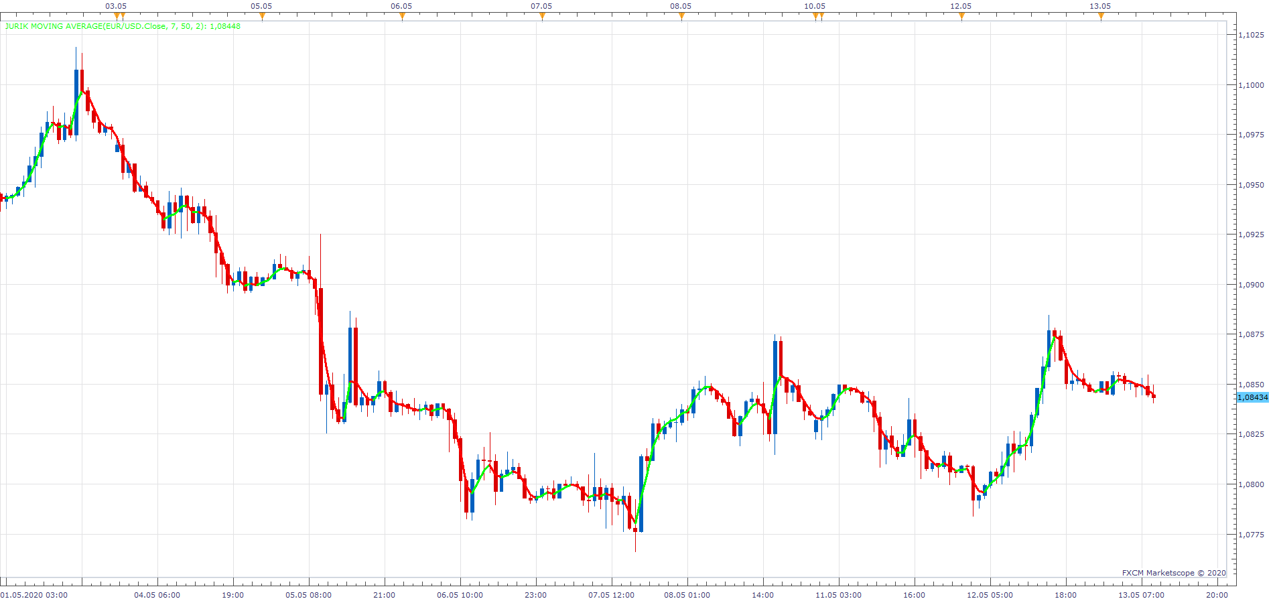The image size is (1275, 603).
Task: Click the orange day marker below 13.05
Action: pyautogui.click(x=1101, y=17)
